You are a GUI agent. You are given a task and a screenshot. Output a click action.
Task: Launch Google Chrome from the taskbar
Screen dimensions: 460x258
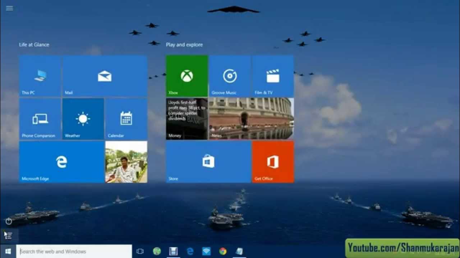(223, 251)
